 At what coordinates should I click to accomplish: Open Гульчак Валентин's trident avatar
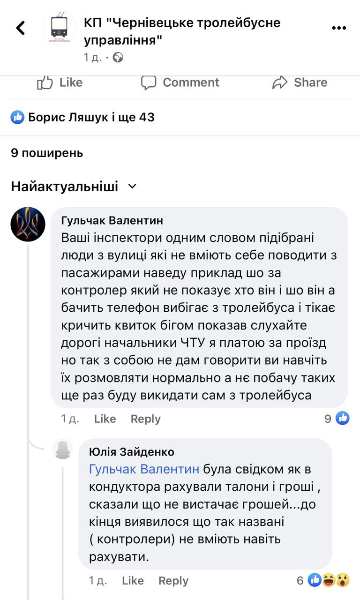pyautogui.click(x=28, y=224)
